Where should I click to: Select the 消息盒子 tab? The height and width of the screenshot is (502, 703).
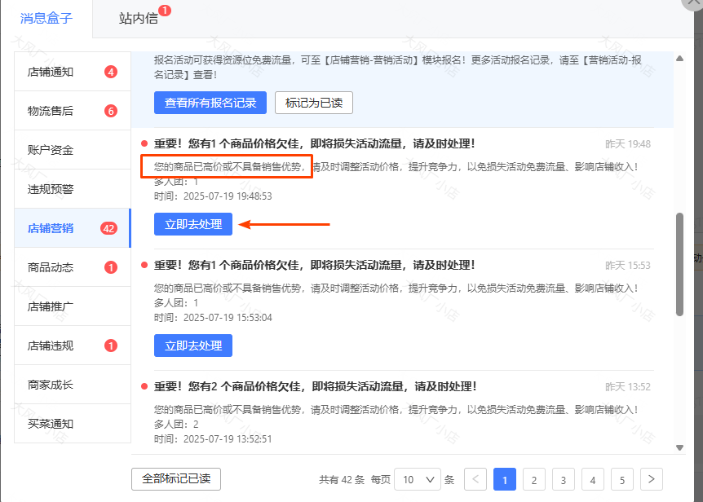[46, 18]
